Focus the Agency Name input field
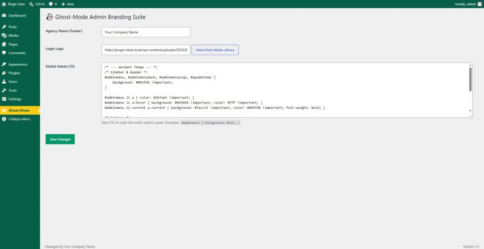This screenshot has height=249, width=484. (x=146, y=32)
